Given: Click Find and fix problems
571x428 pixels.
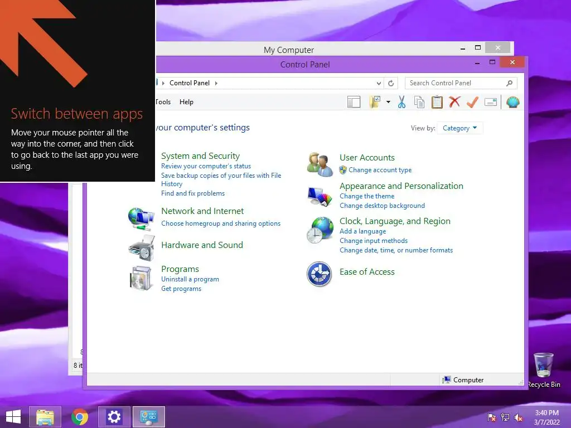Looking at the screenshot, I should pos(193,193).
